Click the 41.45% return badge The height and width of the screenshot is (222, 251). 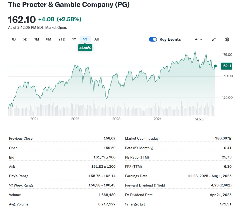[x=85, y=48]
